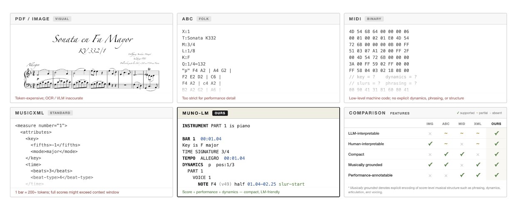Click the MID checkmark in the Performance-annotatable row
Image resolution: width=512 pixels, height=206 pixels.
(462, 175)
